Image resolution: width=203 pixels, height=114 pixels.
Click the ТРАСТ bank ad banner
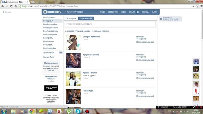coord(51,88)
